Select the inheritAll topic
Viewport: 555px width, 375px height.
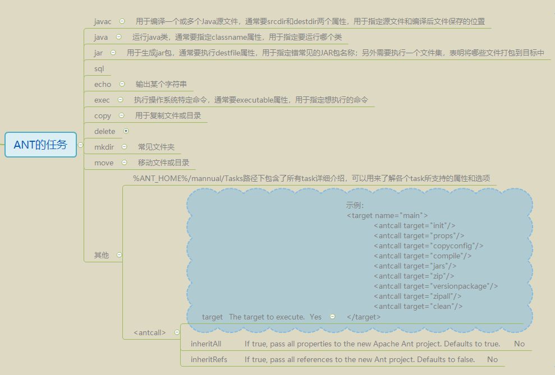pos(206,344)
